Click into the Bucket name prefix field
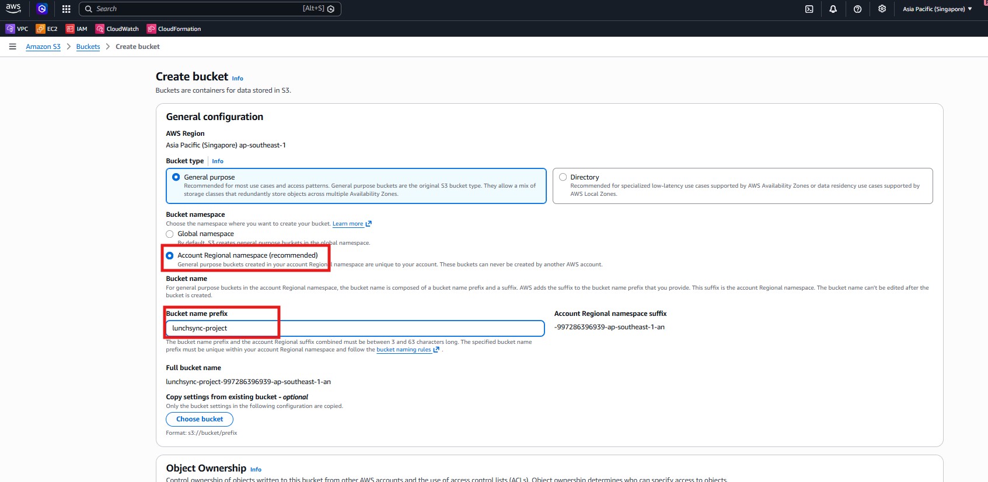The image size is (988, 482). 355,328
